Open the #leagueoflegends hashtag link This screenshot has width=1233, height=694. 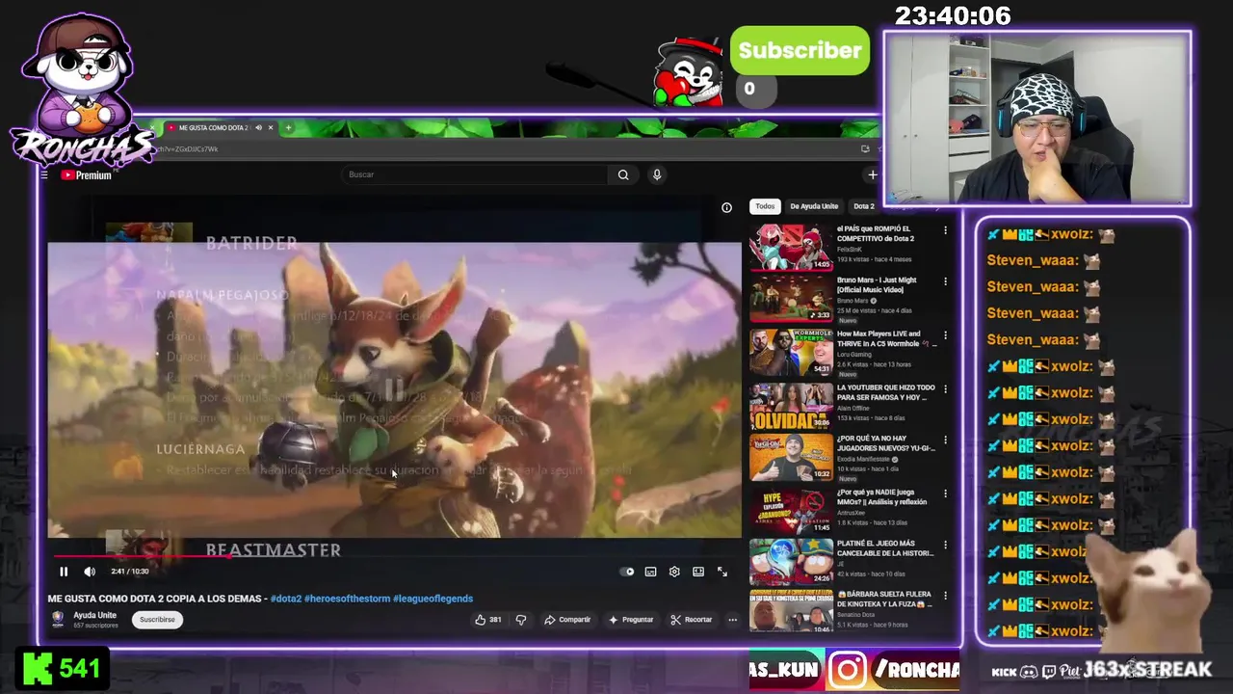pos(433,599)
